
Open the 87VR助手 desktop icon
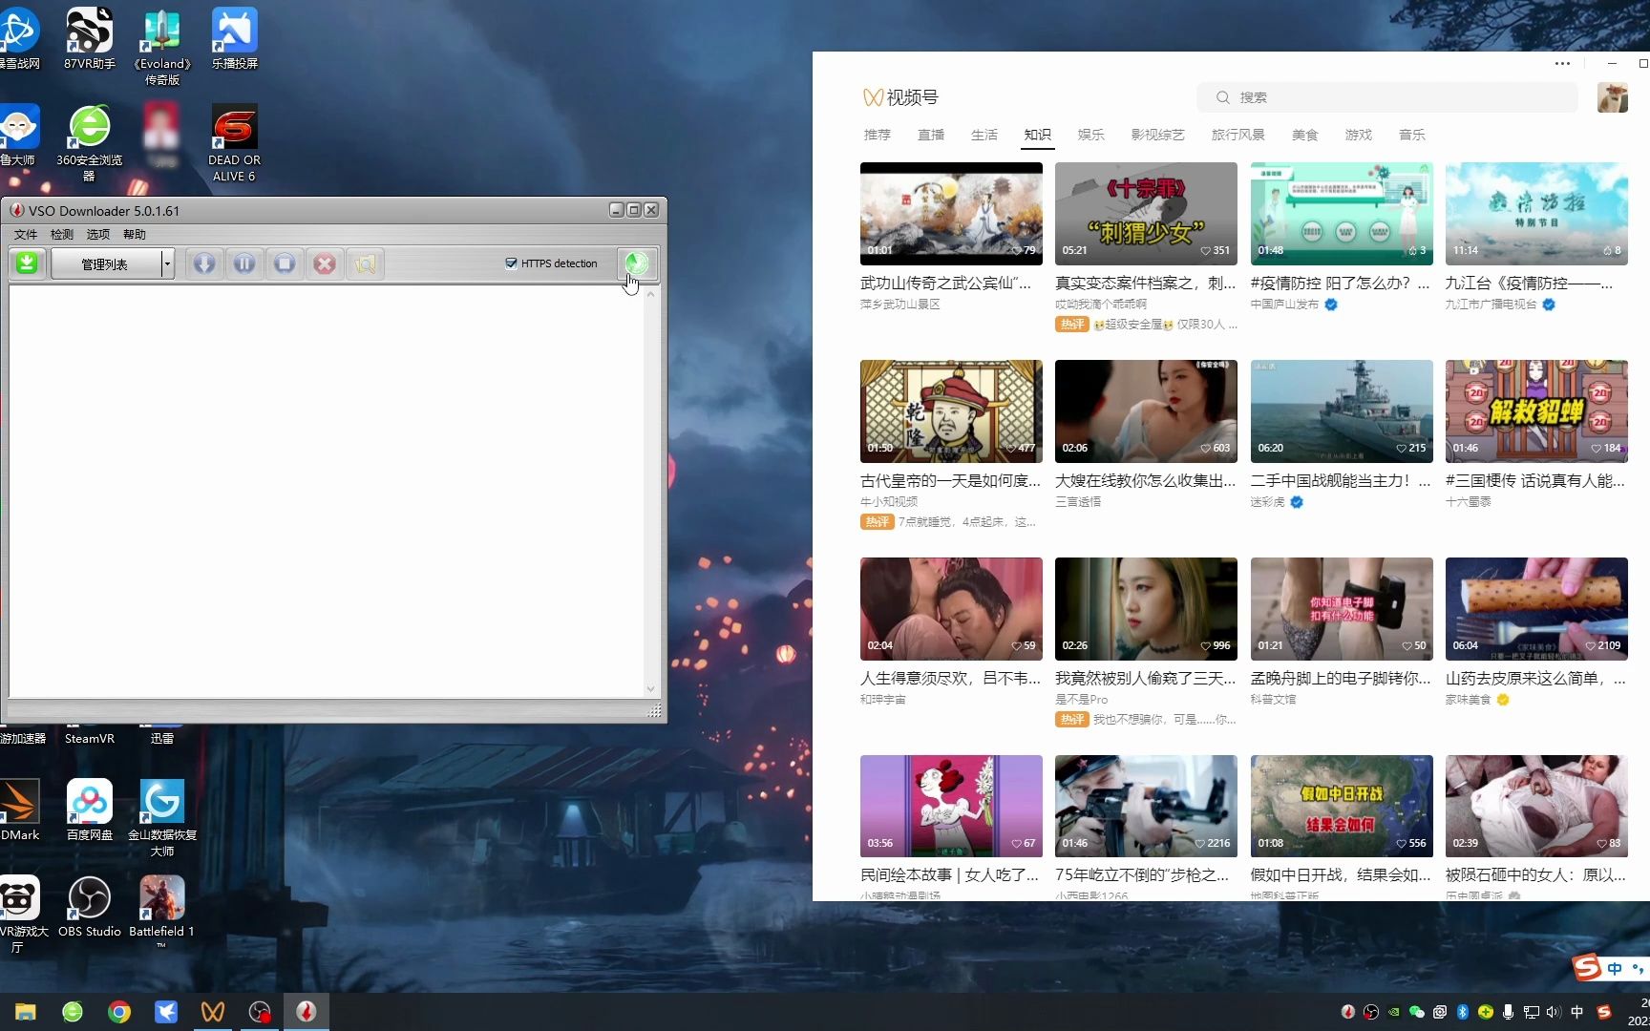90,40
